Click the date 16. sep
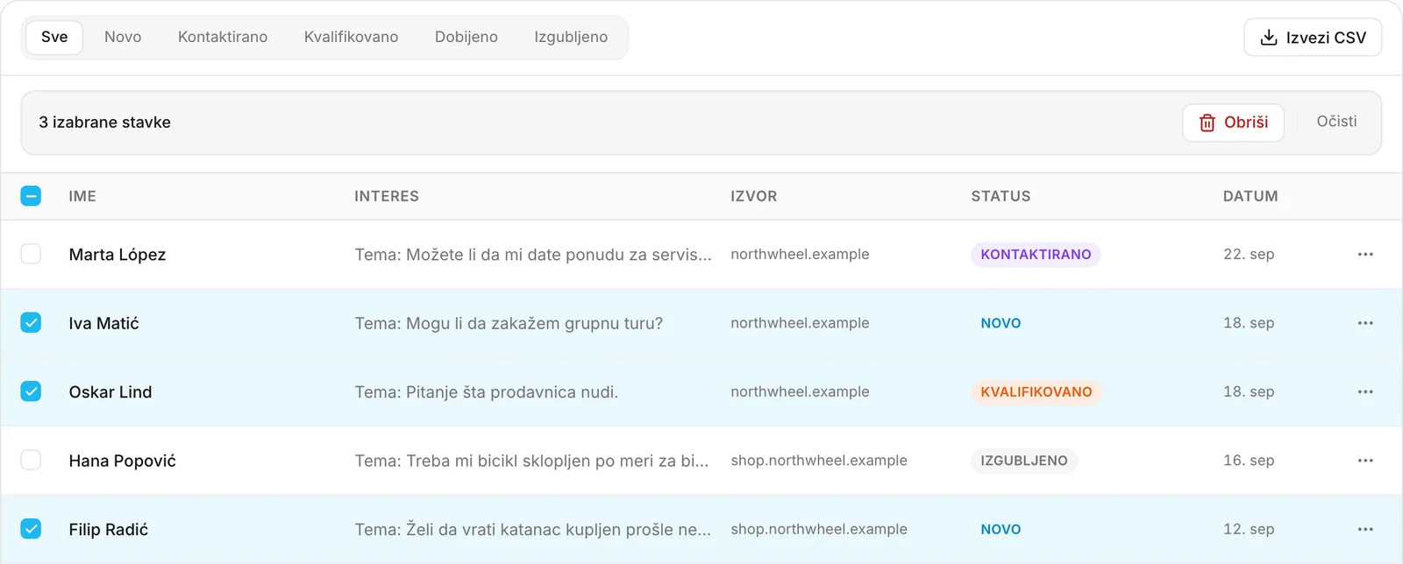Image resolution: width=1403 pixels, height=564 pixels. [x=1249, y=461]
